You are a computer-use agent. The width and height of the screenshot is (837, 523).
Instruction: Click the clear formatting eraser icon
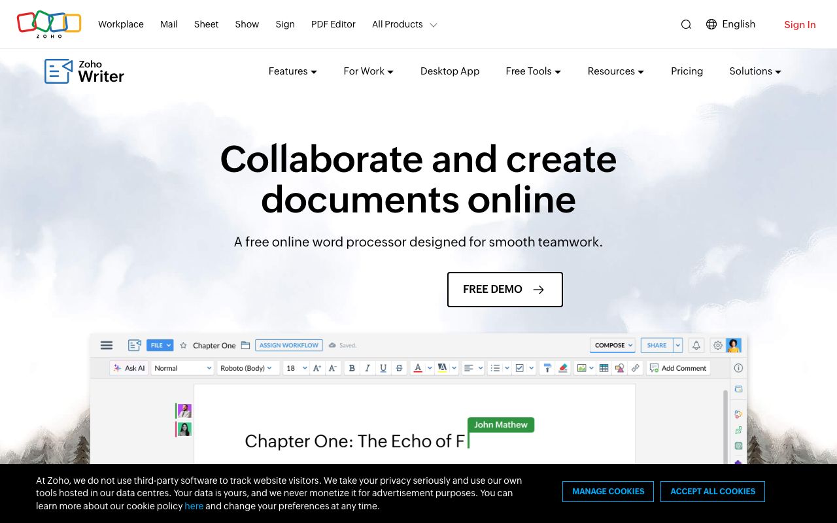point(563,368)
